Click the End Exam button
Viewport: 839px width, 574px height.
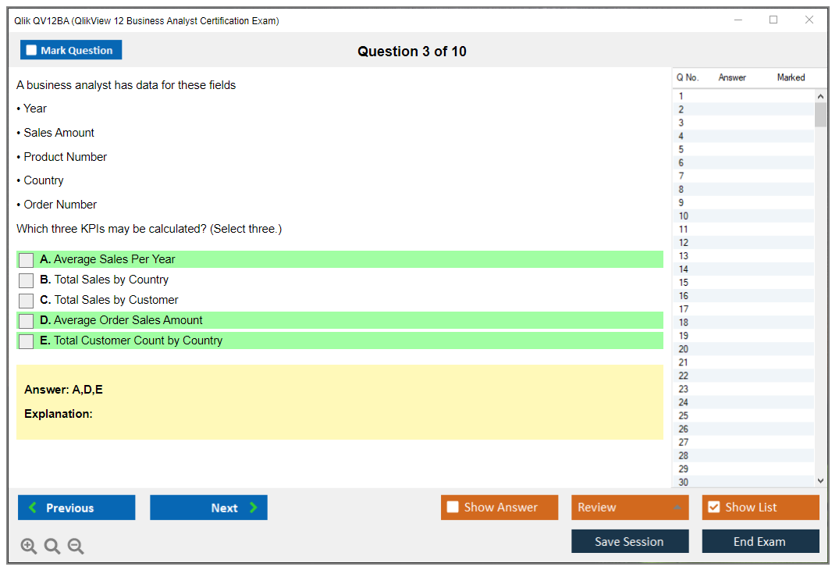(760, 541)
